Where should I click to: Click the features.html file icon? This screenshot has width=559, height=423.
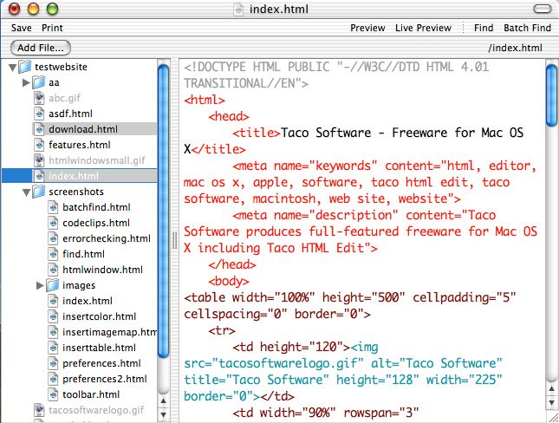(39, 145)
